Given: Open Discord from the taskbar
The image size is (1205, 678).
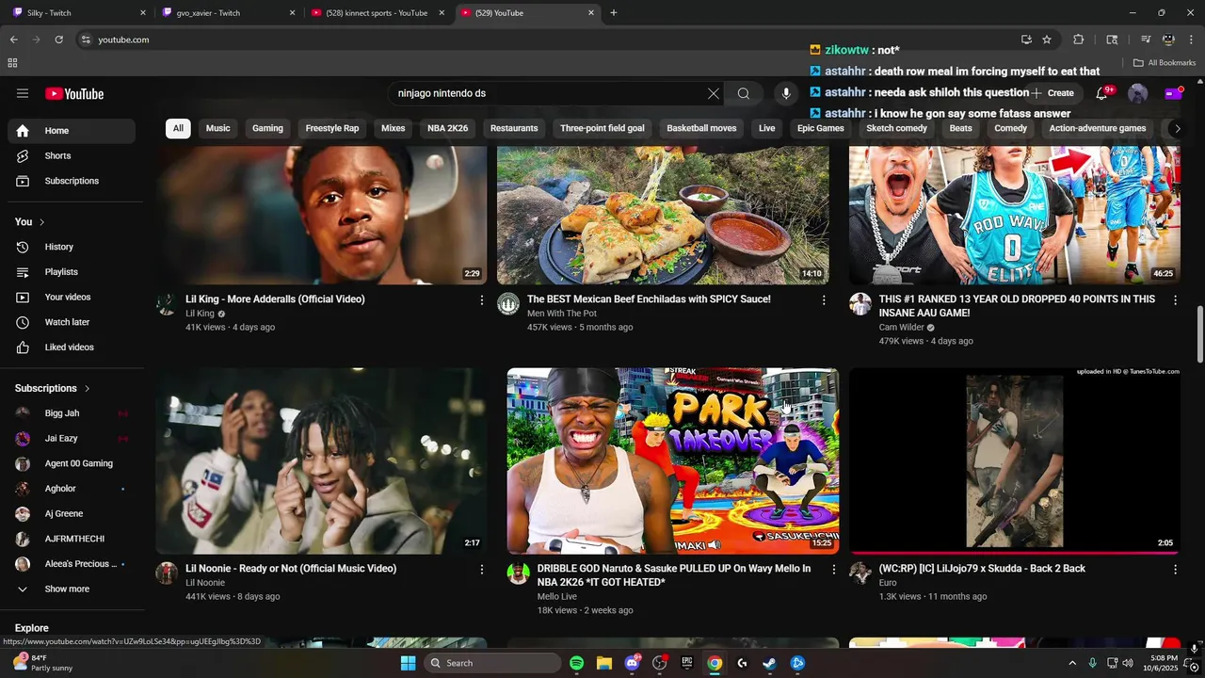Looking at the screenshot, I should [632, 663].
